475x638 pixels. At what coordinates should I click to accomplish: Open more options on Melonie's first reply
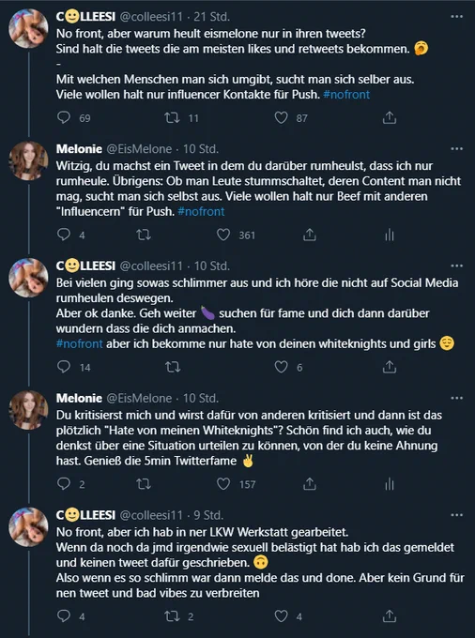coord(456,149)
